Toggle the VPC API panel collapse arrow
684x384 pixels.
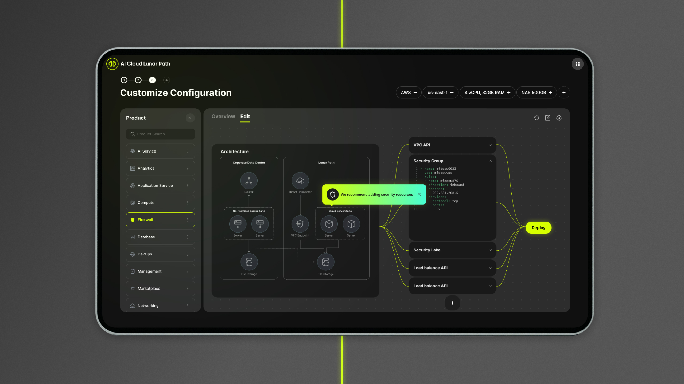point(491,145)
